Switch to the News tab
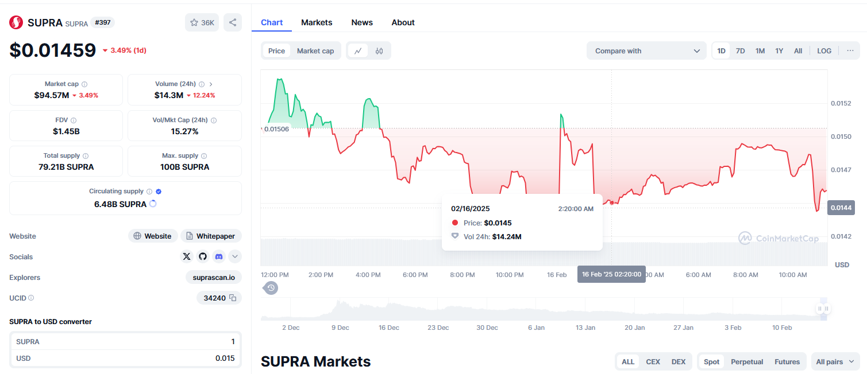Viewport: 867px width, 374px height. [362, 22]
